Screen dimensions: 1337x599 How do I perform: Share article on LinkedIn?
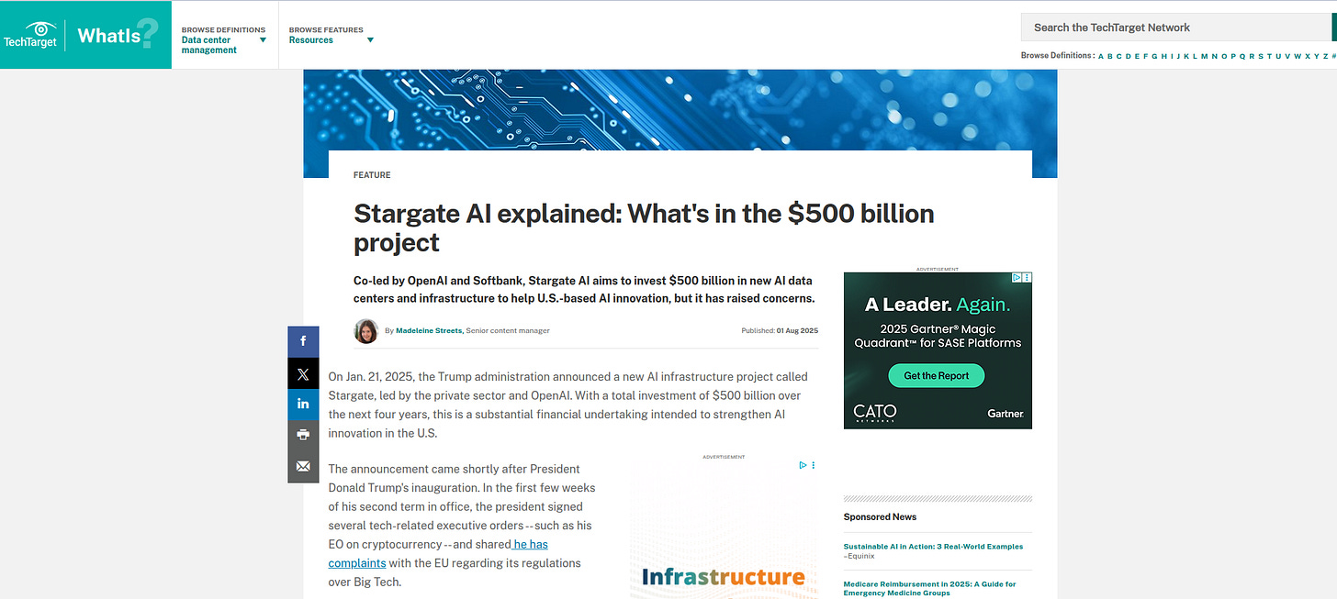click(x=303, y=405)
